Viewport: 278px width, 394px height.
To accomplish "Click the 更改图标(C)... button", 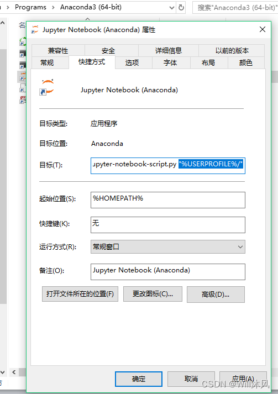I will pyautogui.click(x=153, y=294).
